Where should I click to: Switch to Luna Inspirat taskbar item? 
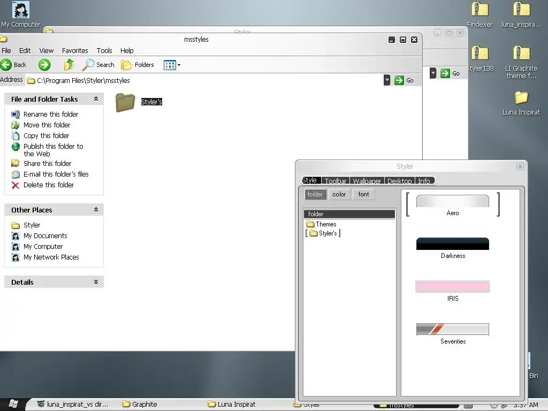coord(232,405)
